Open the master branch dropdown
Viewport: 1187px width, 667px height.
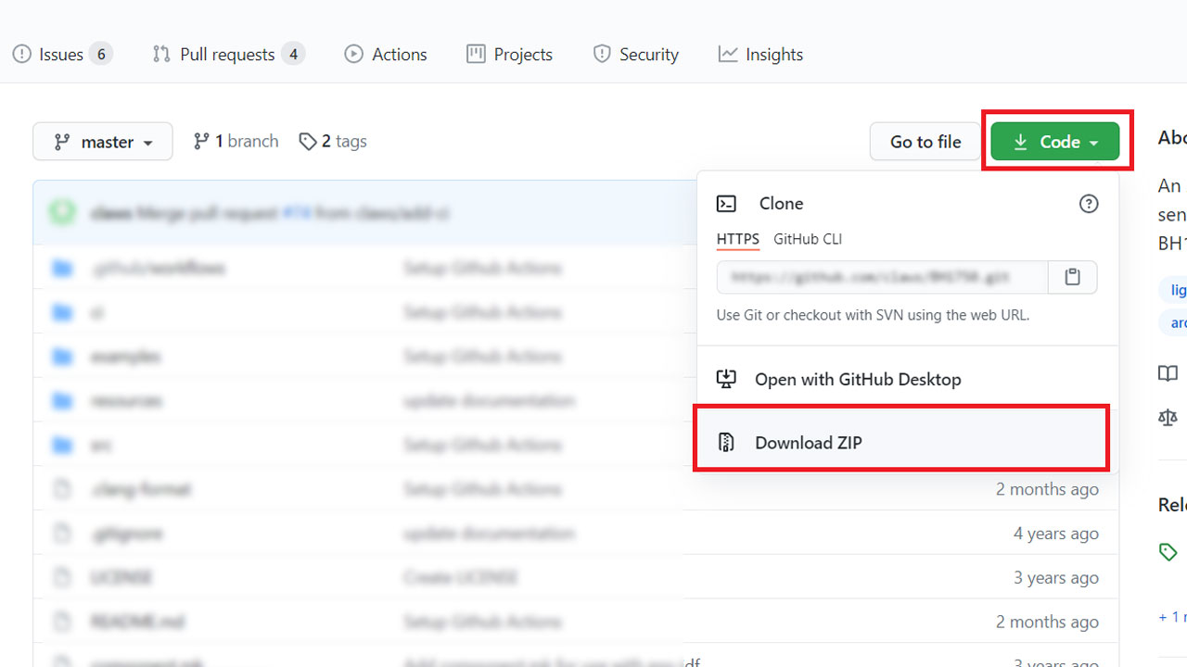[x=103, y=142]
